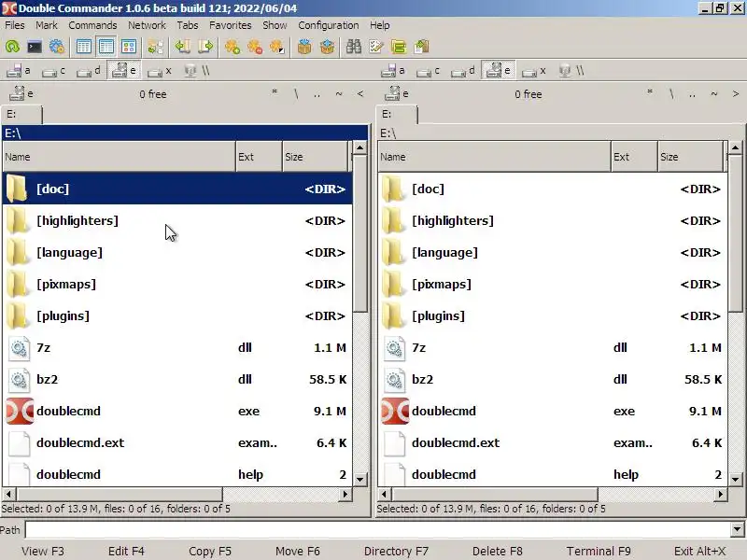The width and height of the screenshot is (747, 560).
Task: Select drive d in right panel drive bar
Action: (462, 71)
